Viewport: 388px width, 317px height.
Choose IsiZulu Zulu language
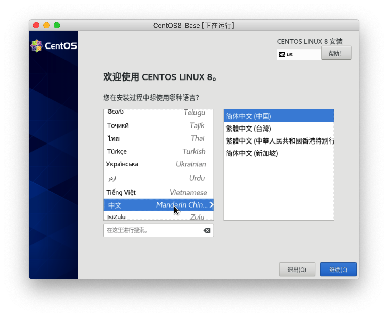pos(158,217)
